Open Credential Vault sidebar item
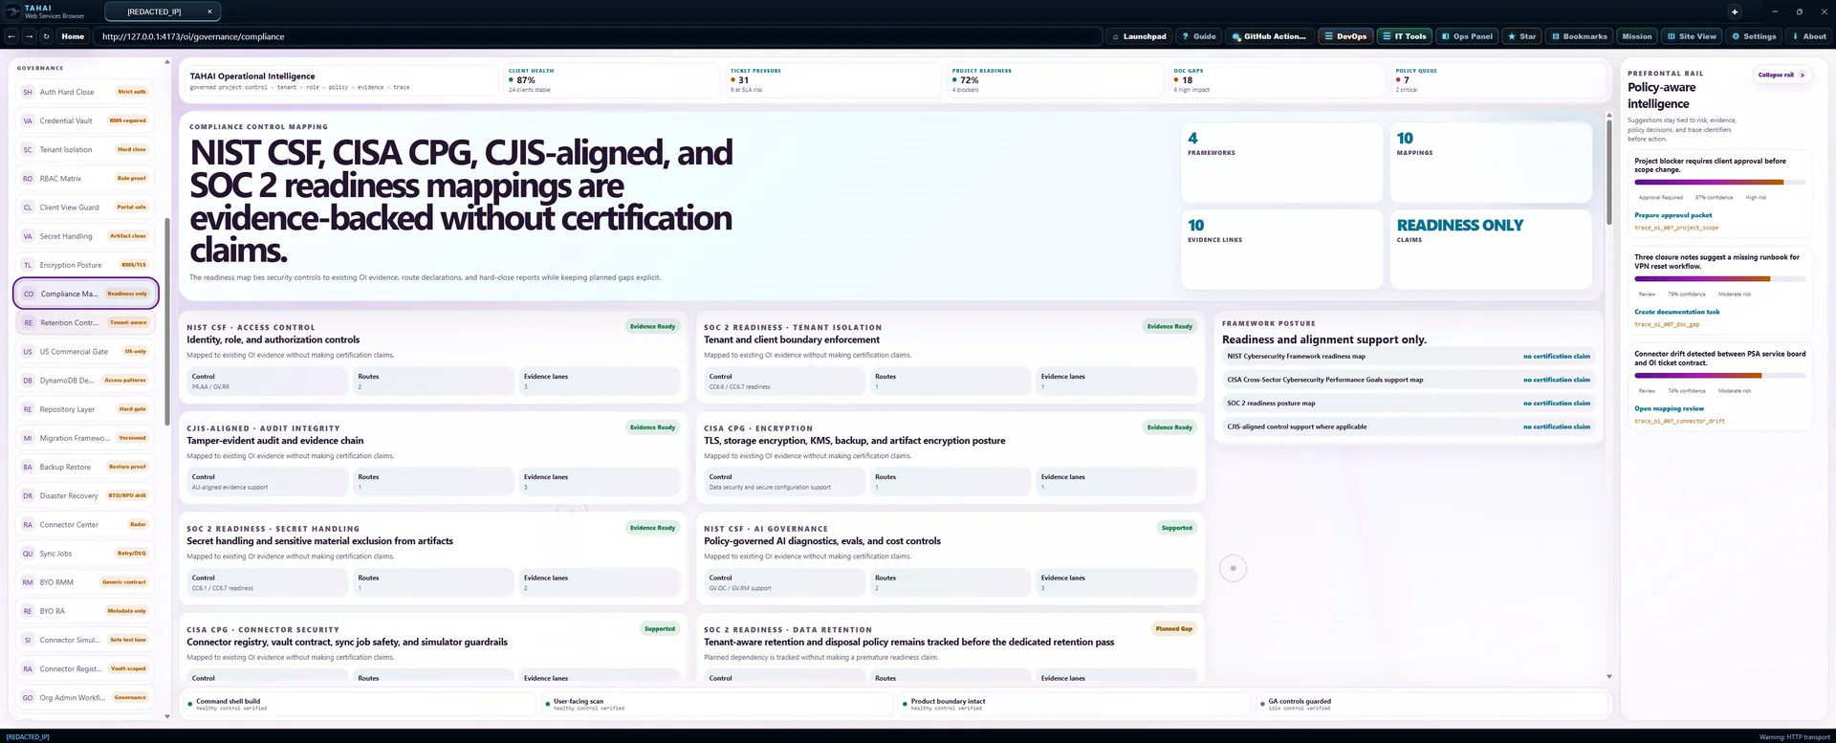Image resolution: width=1836 pixels, height=743 pixels. coord(85,120)
